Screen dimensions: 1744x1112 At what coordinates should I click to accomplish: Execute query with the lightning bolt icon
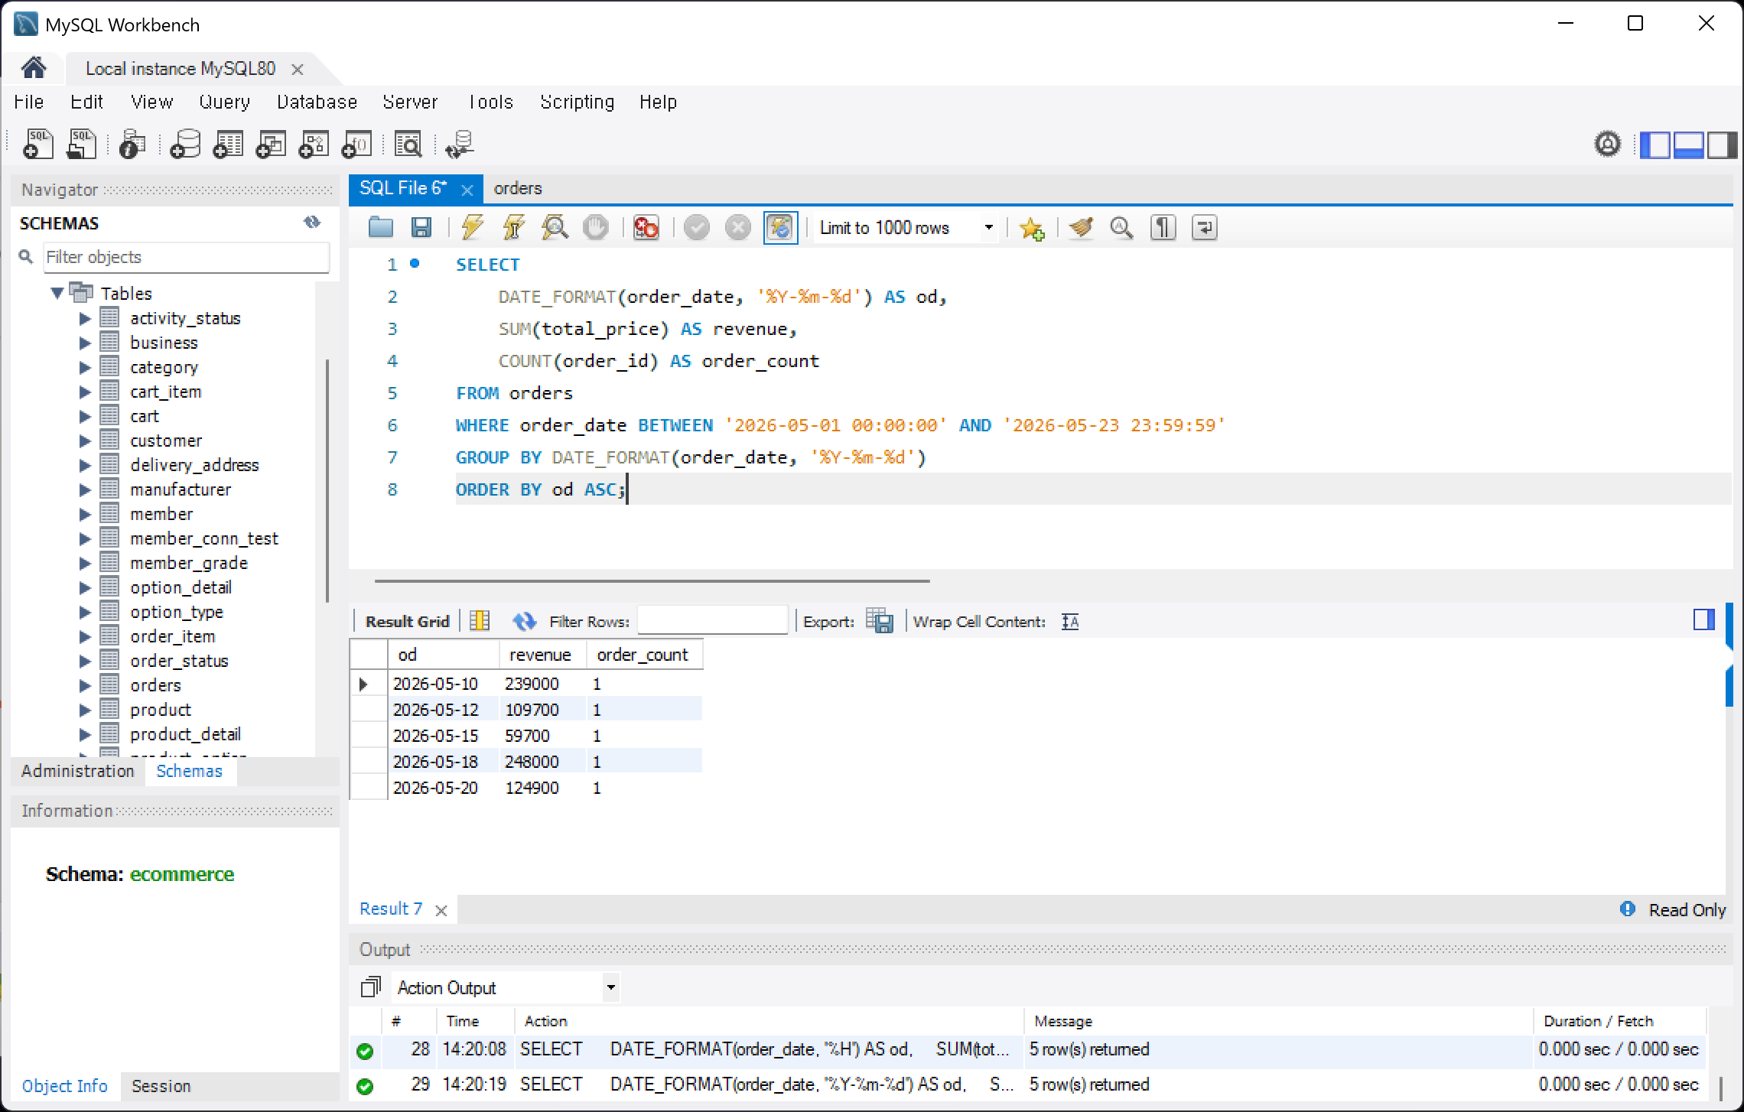coord(473,228)
